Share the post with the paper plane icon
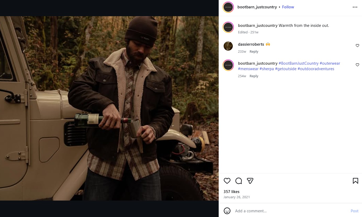The width and height of the screenshot is (362, 217). [250, 181]
